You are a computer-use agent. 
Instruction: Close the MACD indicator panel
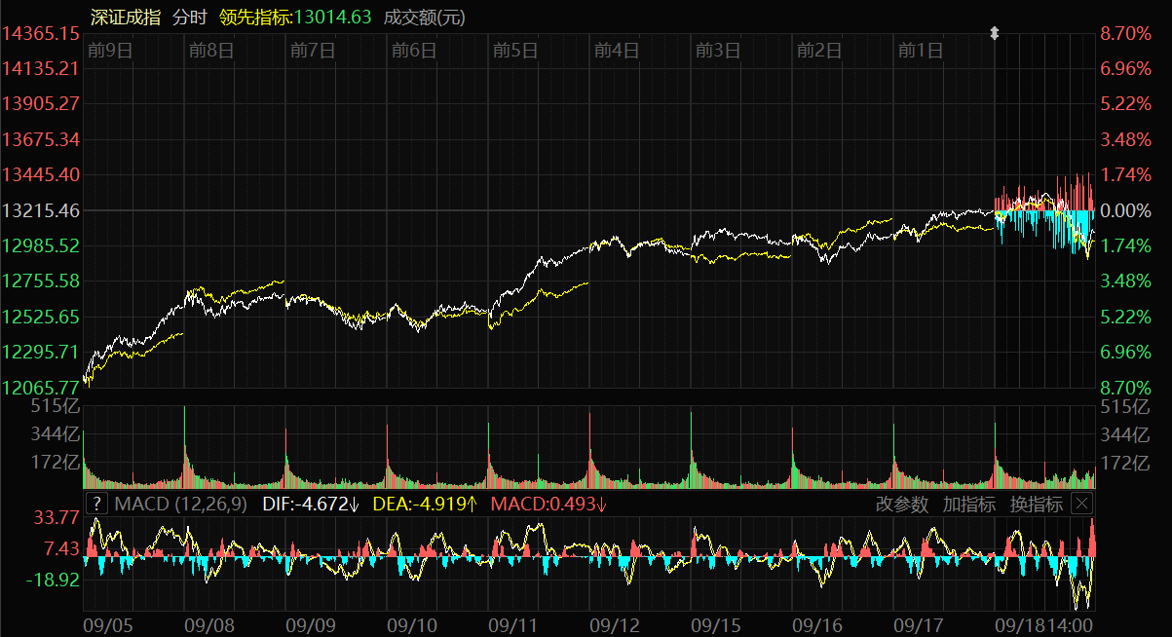[1082, 504]
